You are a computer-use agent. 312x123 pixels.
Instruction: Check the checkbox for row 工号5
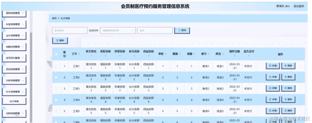click(x=56, y=111)
